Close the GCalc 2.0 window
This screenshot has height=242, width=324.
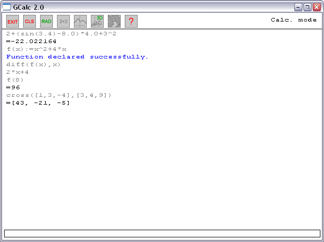[317, 7]
